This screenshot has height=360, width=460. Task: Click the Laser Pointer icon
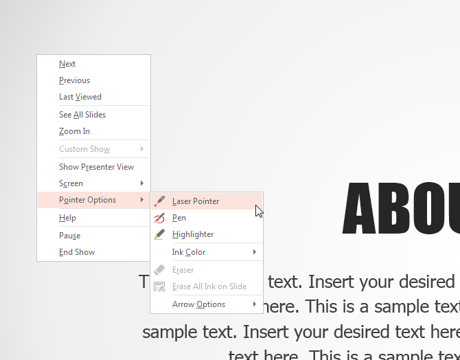[159, 201]
